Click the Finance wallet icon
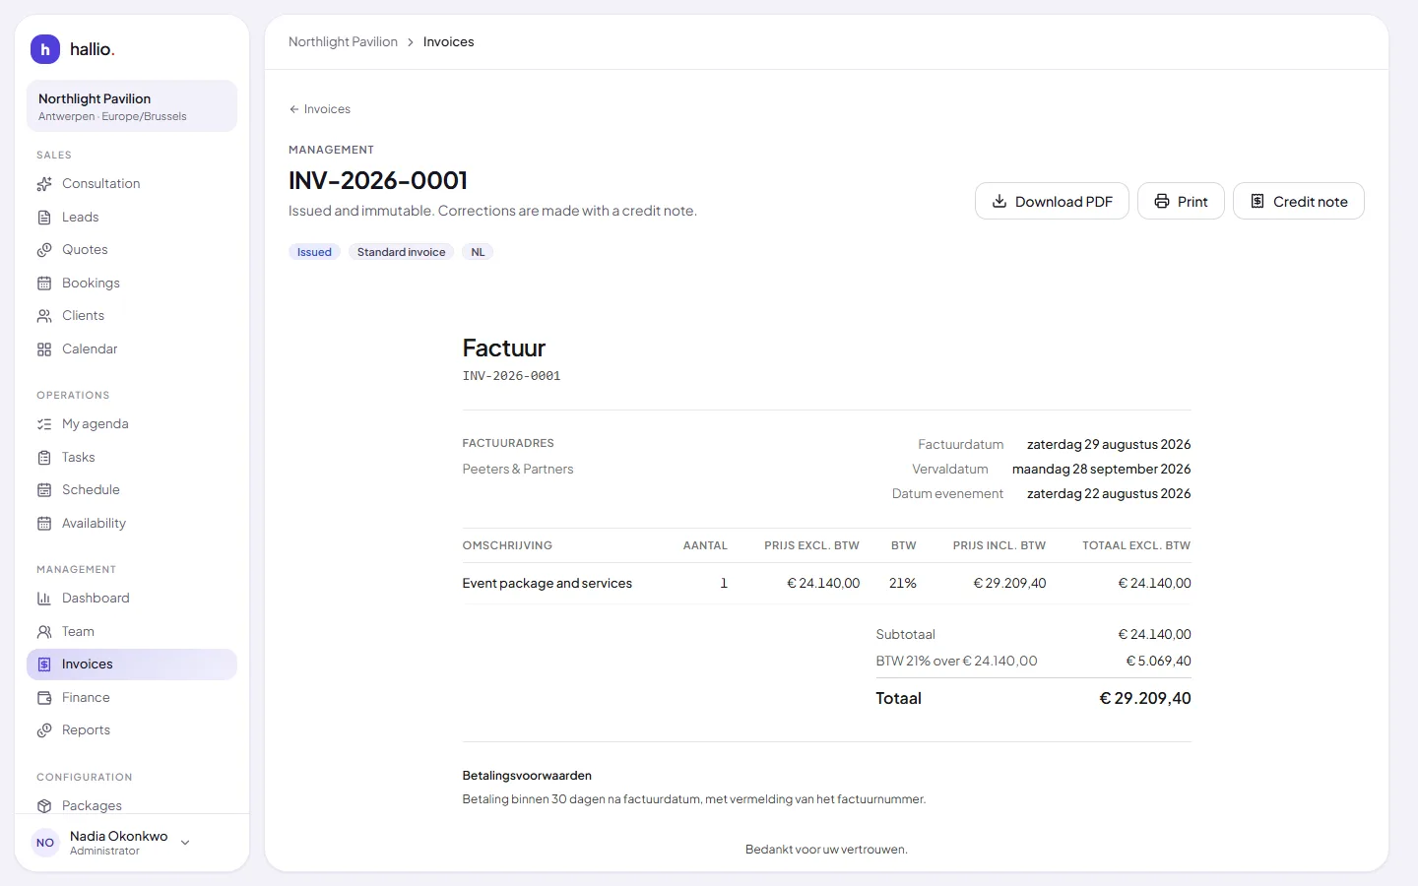The height and width of the screenshot is (886, 1418). [x=44, y=698]
